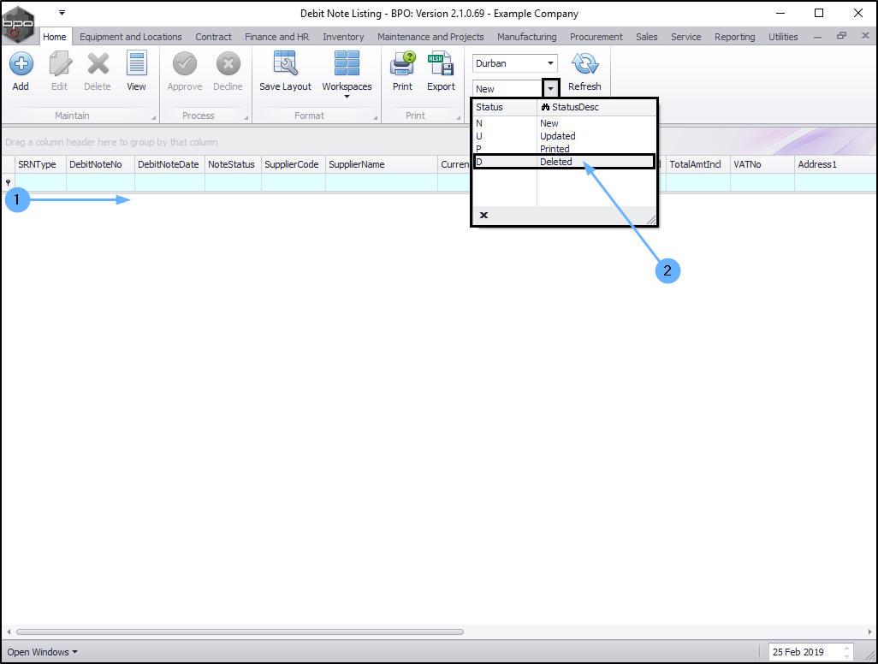Viewport: 878px width, 664px height.
Task: Open the Procurement tab
Action: [x=596, y=37]
